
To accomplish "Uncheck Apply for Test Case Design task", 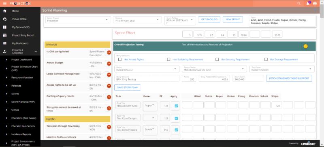I will coord(176,119).
